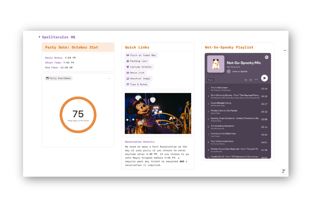
Task: Play track Grim Grinning Ghosts
Action: (238, 96)
